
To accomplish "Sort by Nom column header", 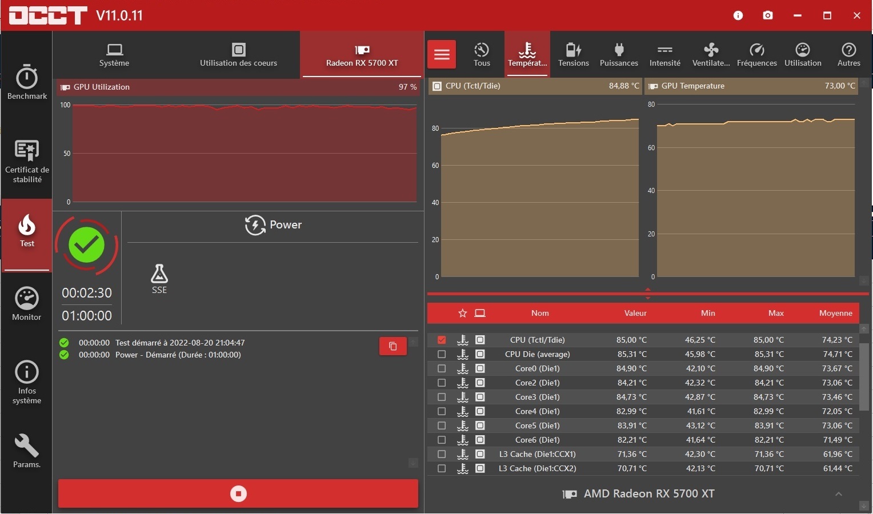I will coord(540,313).
